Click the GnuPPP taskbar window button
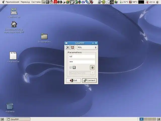Viewport: 161px width, 121px height. click(x=18, y=119)
